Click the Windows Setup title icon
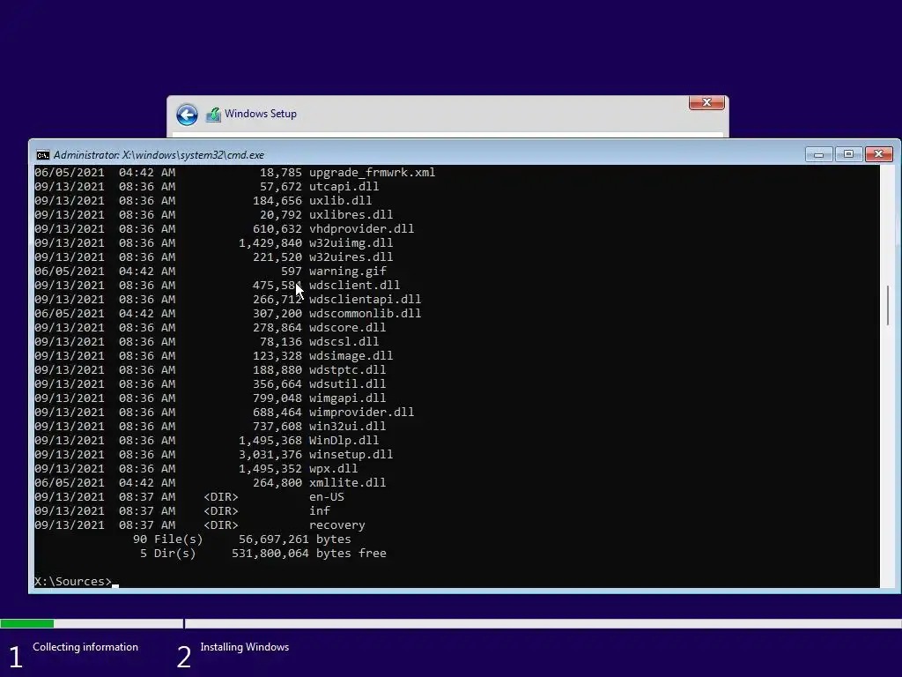The image size is (902, 677). coord(213,114)
